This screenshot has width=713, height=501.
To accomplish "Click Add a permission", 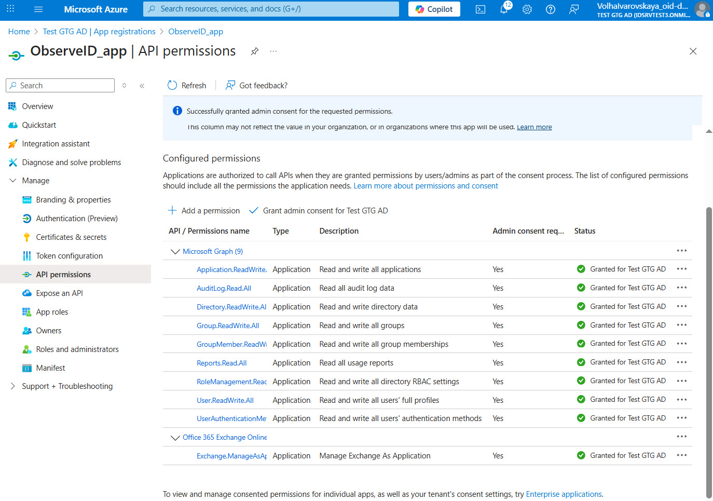I will (203, 210).
